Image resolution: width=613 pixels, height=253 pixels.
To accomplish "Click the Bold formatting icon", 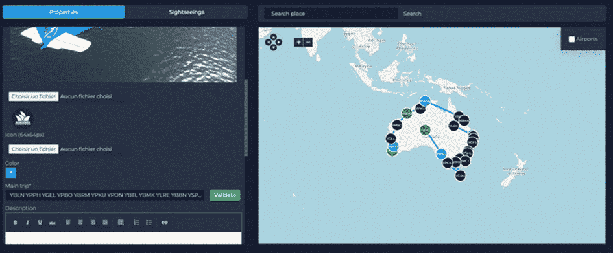I will point(16,222).
